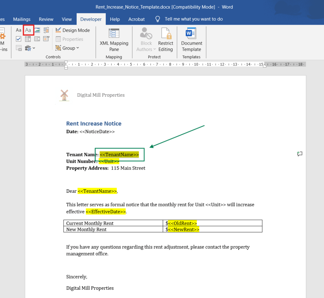
Task: Open Document Template dialog
Action: [192, 40]
